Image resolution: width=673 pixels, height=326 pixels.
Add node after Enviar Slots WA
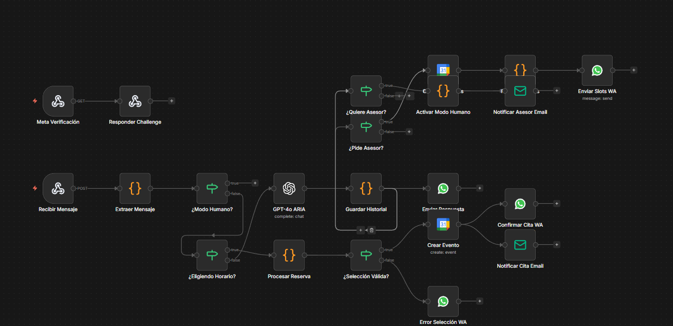(x=633, y=70)
